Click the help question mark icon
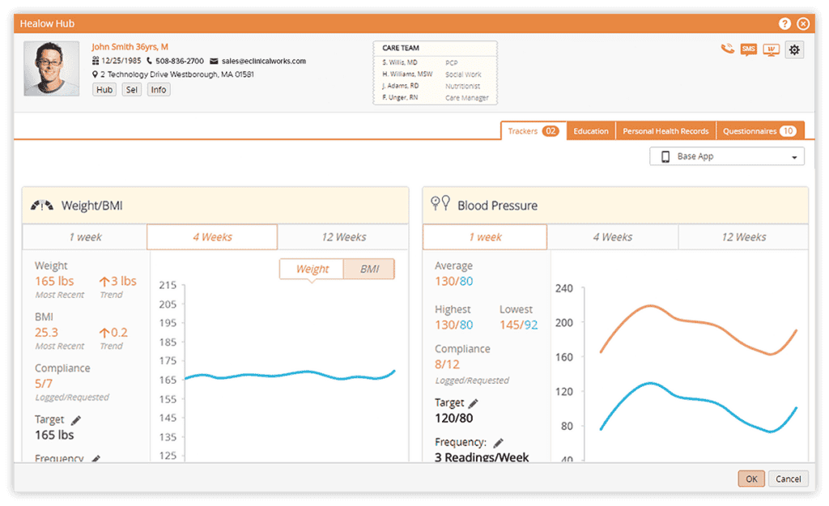829x506 pixels. click(784, 23)
